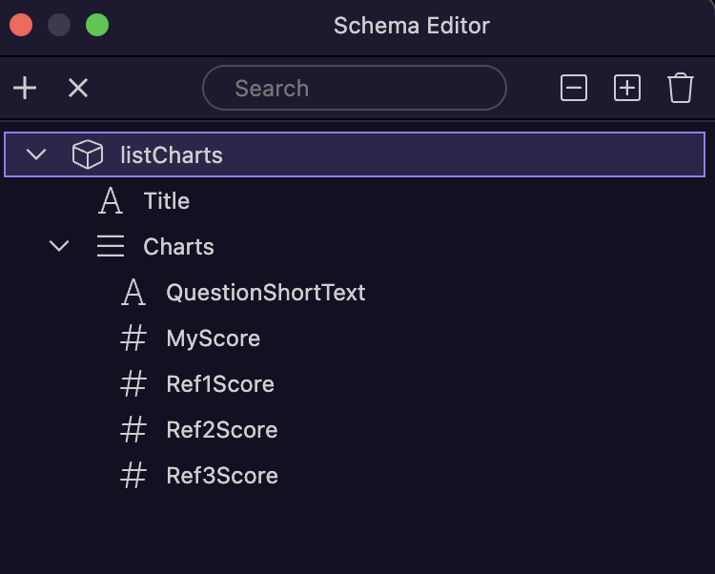Click the number icon beside Ref2Score
Screen dimensions: 715x574
tap(133, 429)
